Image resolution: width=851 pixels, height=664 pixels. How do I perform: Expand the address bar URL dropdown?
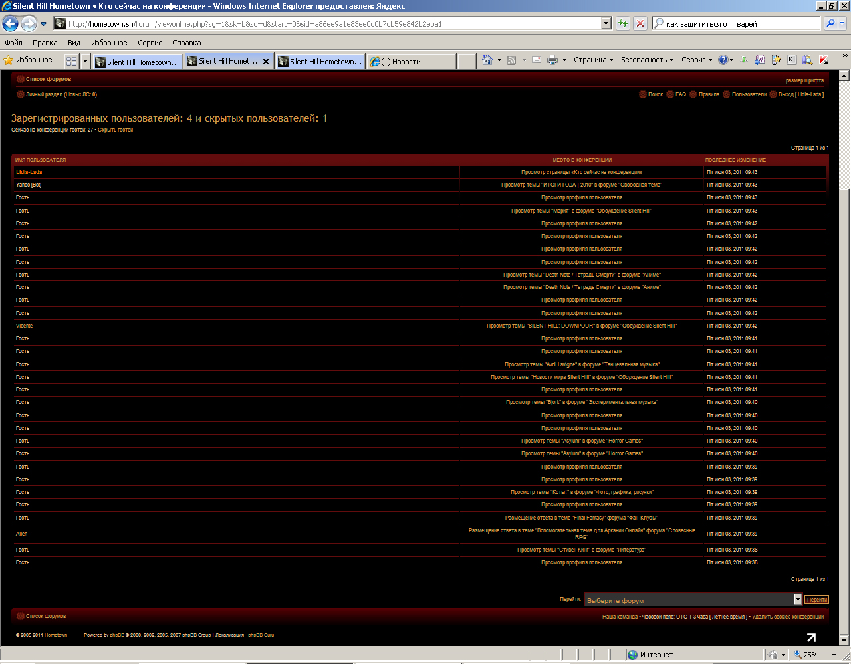[606, 23]
